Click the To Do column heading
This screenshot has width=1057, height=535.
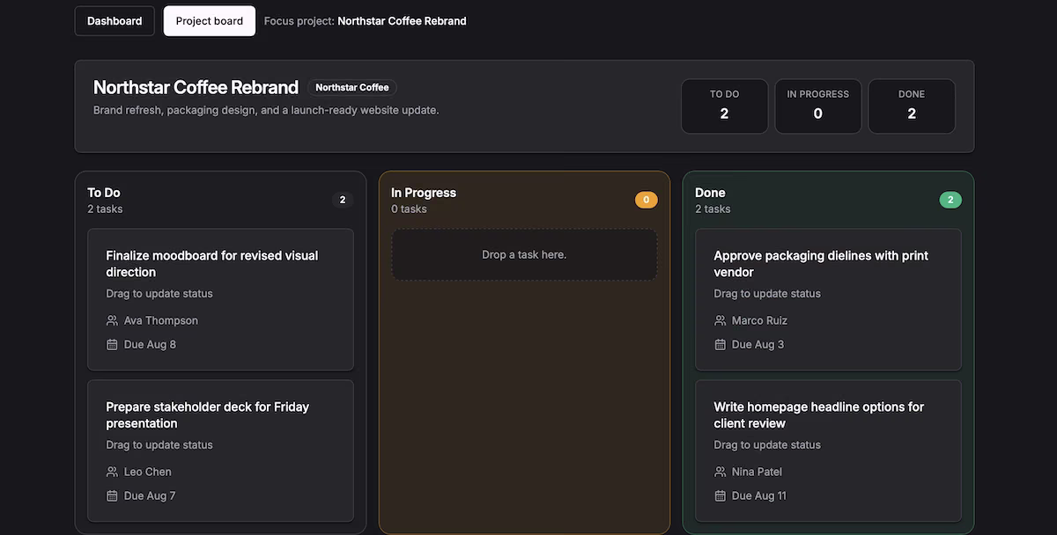point(104,193)
